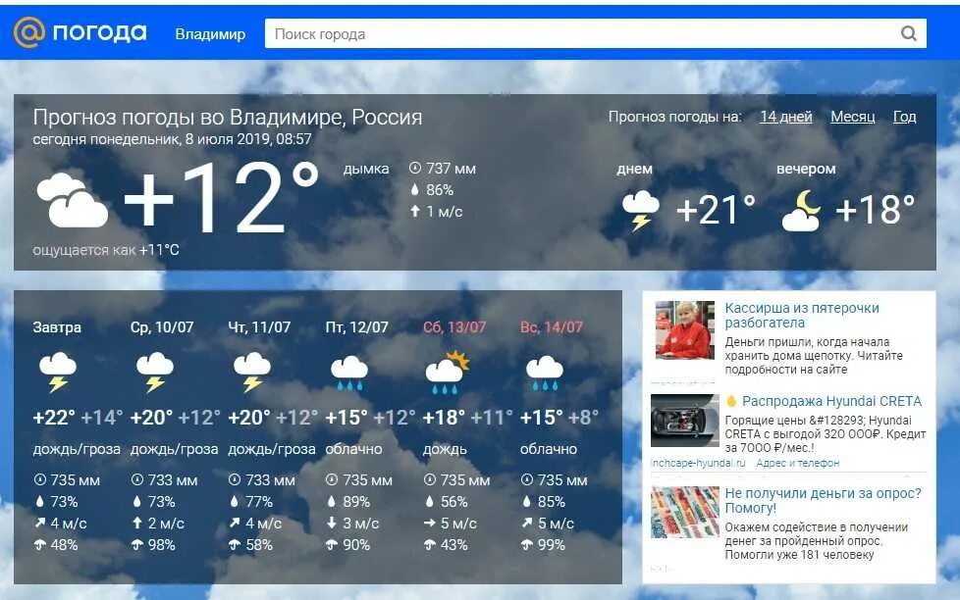This screenshot has width=960, height=600.
Task: Click the umbrella icon beside 48%
Action: [x=40, y=544]
